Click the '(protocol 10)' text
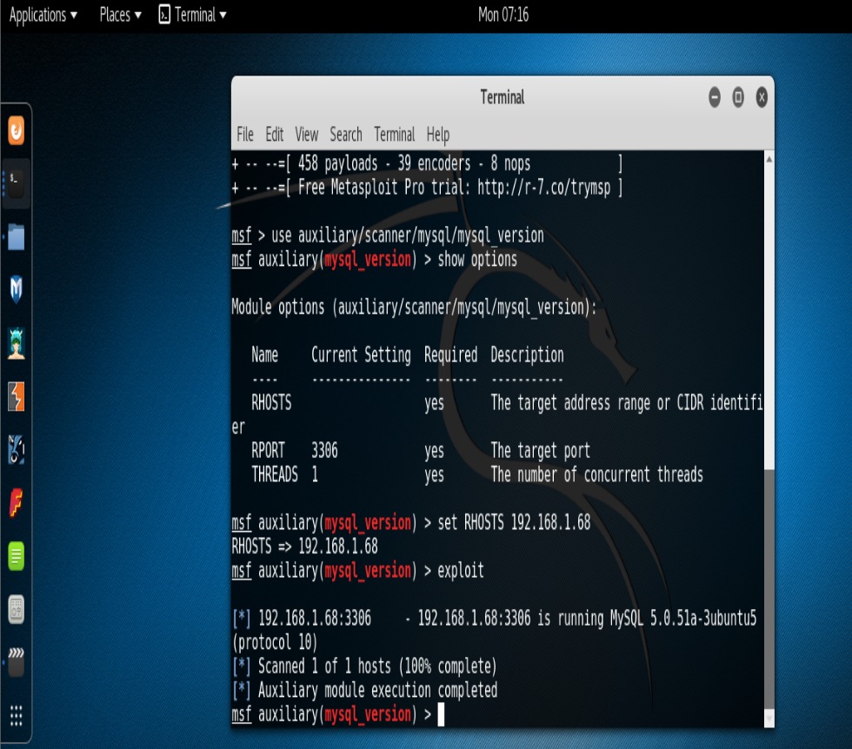This screenshot has height=749, width=852. (x=275, y=642)
